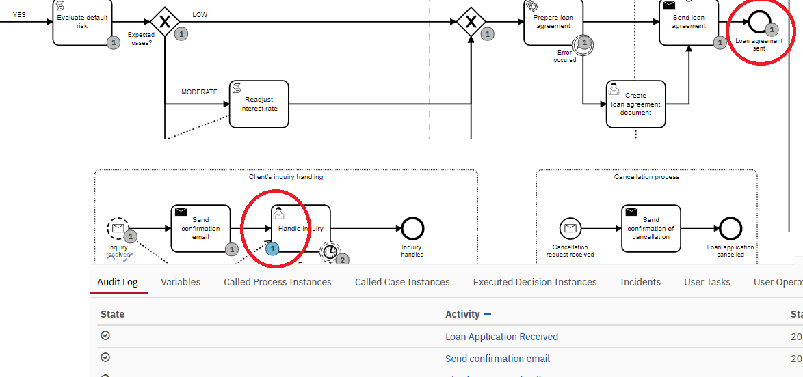Image resolution: width=803 pixels, height=377 pixels.
Task: Select the Inquiry received message start event
Action: pos(118,228)
